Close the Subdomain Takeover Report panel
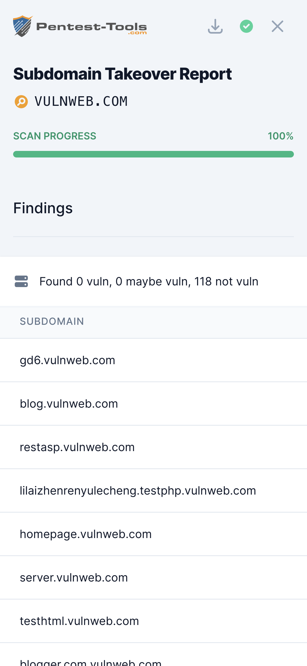The height and width of the screenshot is (666, 307). click(x=277, y=26)
